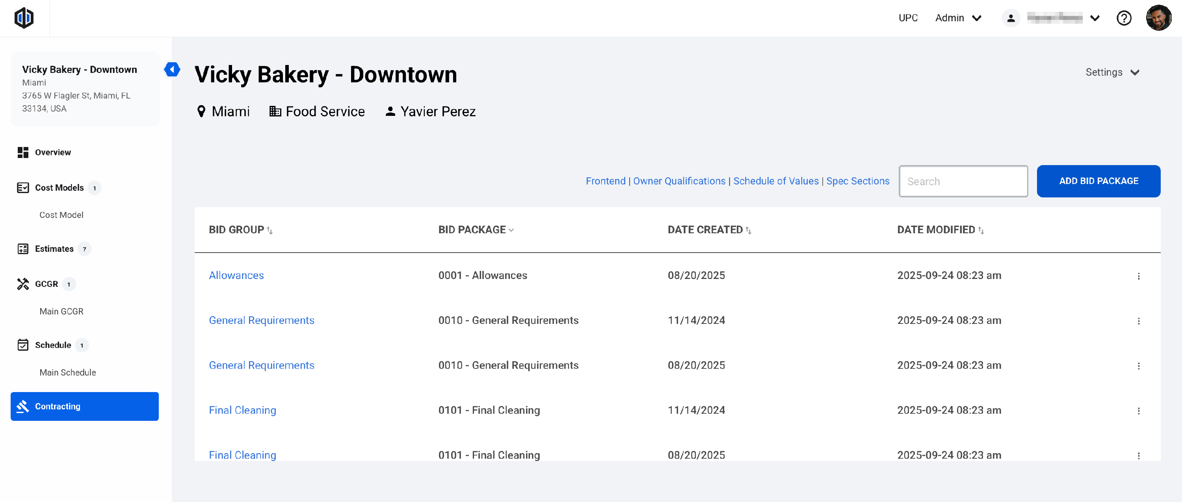
Task: Open the Schedule of Values link
Action: [x=775, y=181]
